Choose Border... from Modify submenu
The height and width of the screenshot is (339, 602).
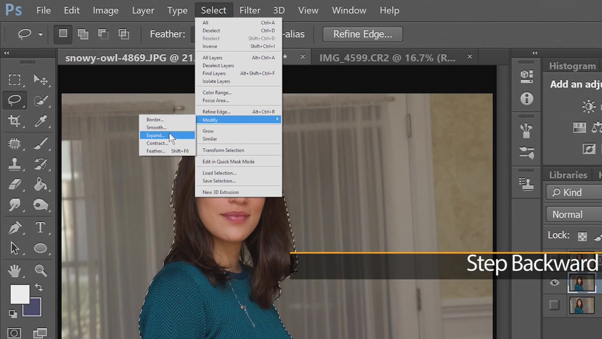click(x=167, y=120)
